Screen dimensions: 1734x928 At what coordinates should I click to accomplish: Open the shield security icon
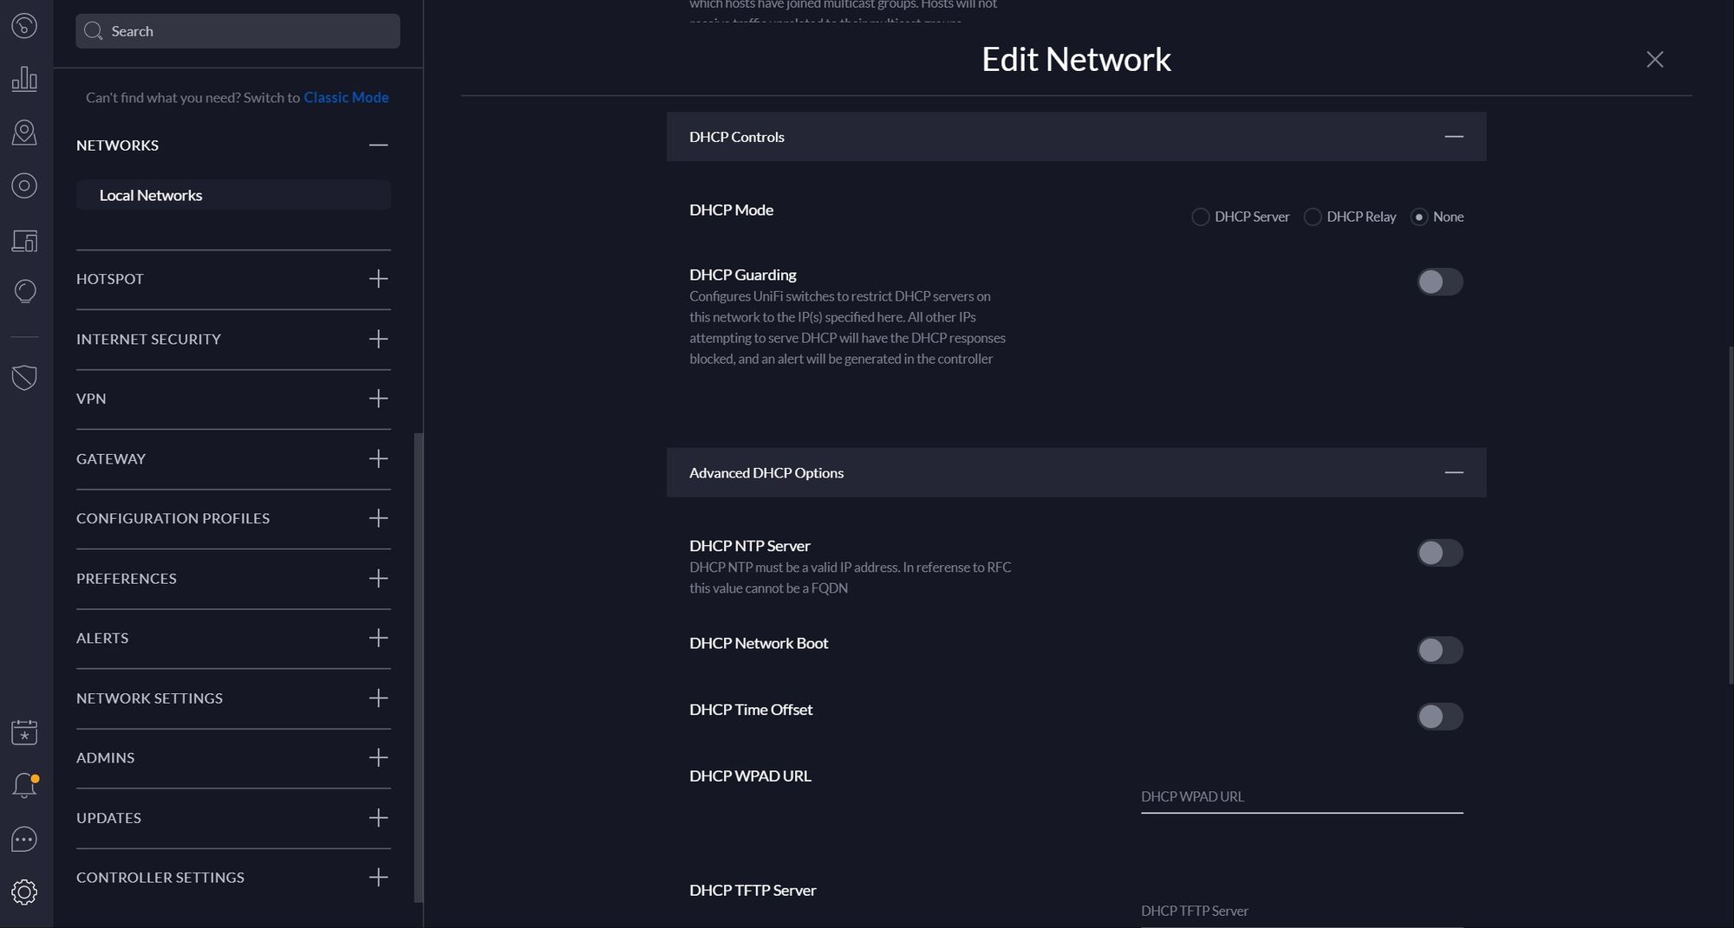click(x=24, y=377)
